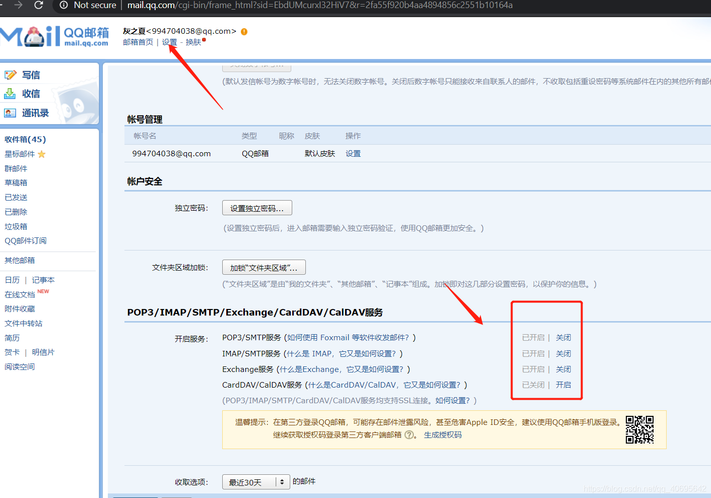Open the 最近30天 dropdown
The height and width of the screenshot is (498, 711).
(256, 482)
